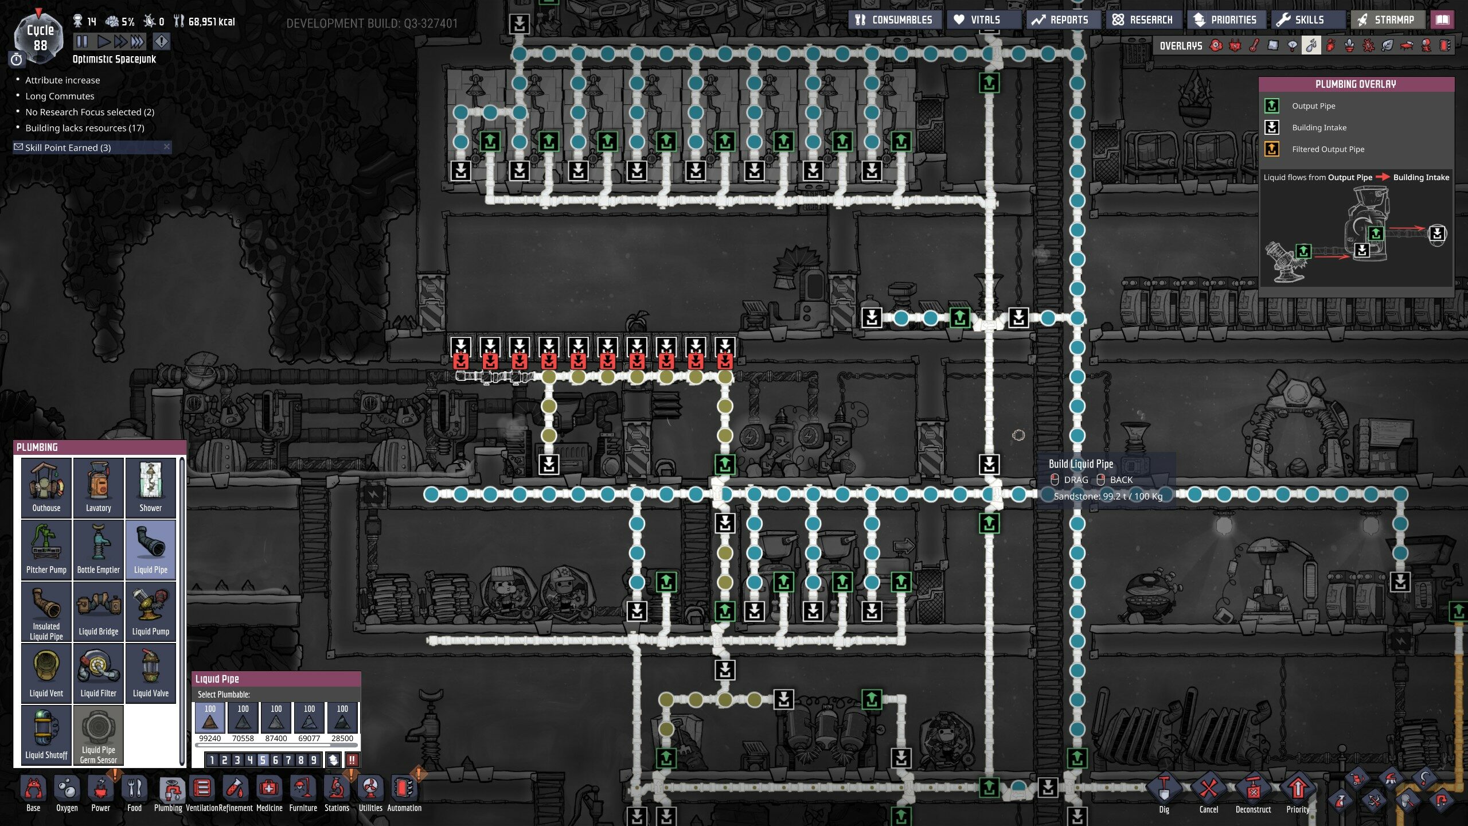
Task: Toggle the Materials overlay
Action: coord(1273,45)
